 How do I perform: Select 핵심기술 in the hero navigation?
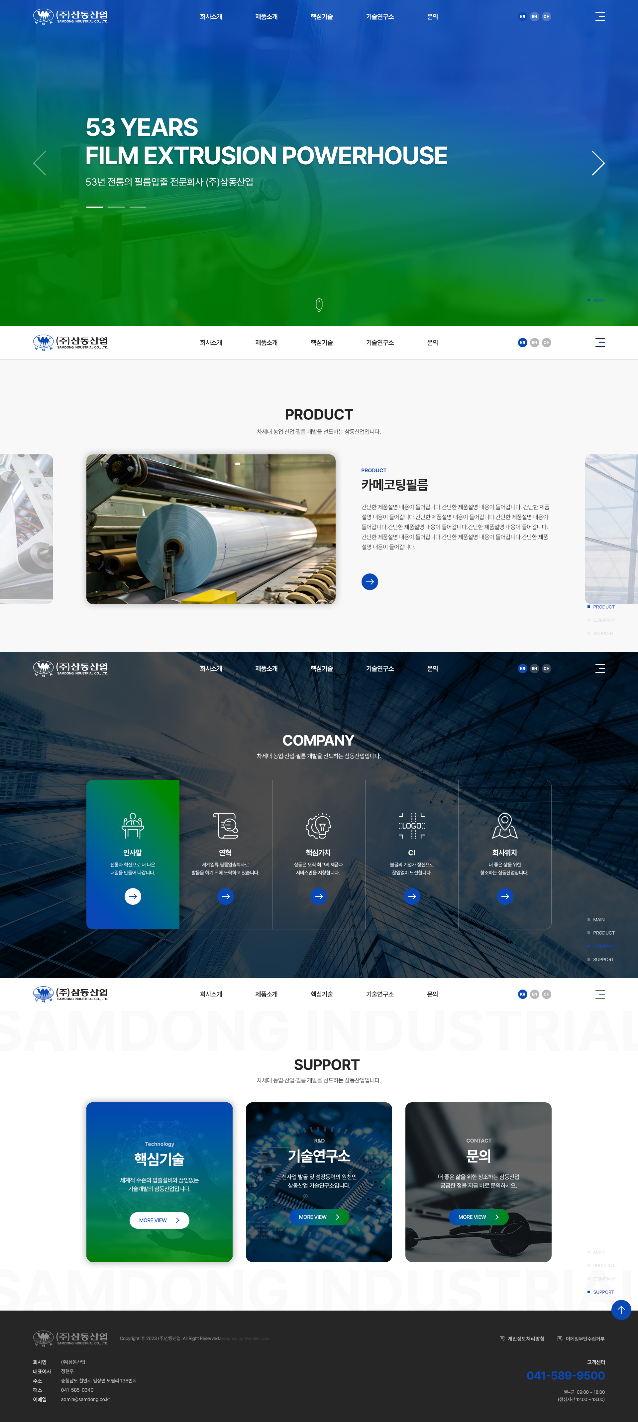click(321, 17)
